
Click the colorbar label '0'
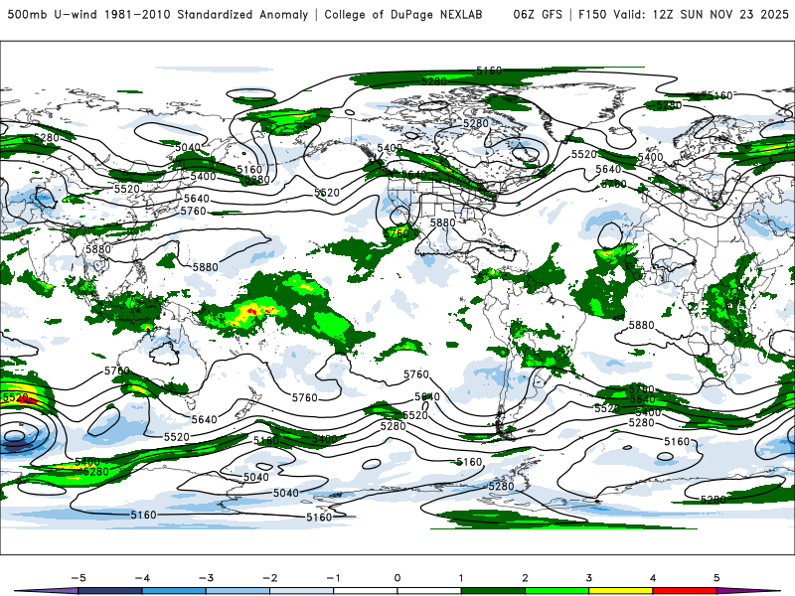[x=397, y=578]
